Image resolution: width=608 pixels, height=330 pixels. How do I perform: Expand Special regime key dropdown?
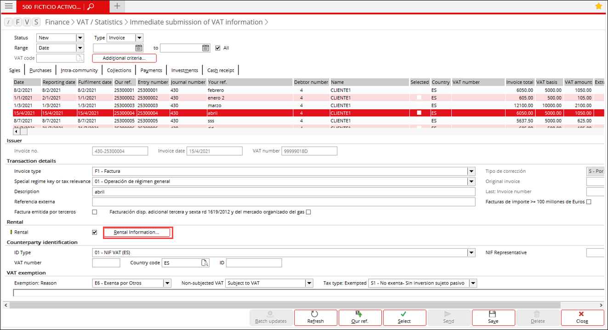coord(471,182)
